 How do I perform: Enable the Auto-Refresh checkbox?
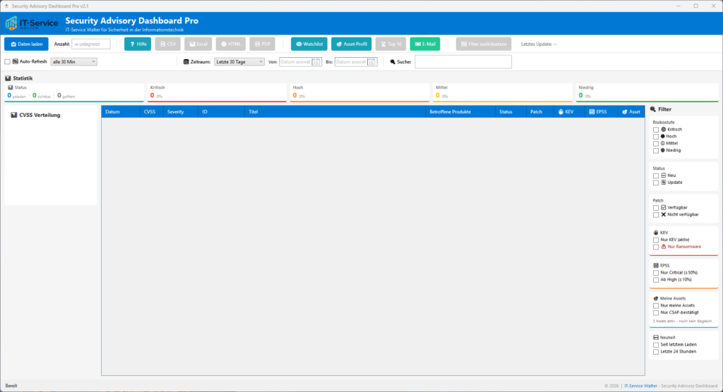pos(7,62)
